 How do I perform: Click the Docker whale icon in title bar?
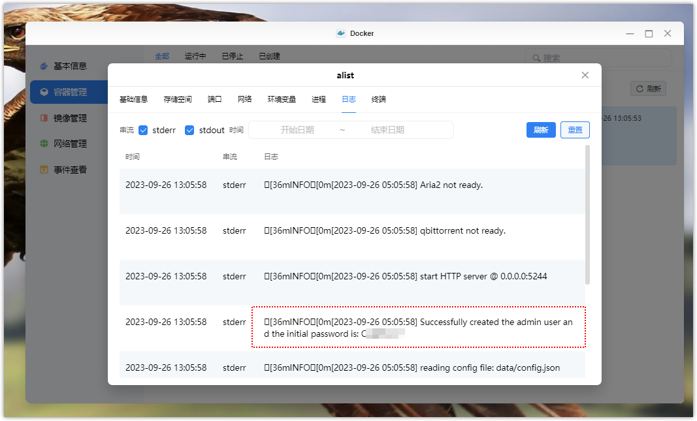(341, 33)
